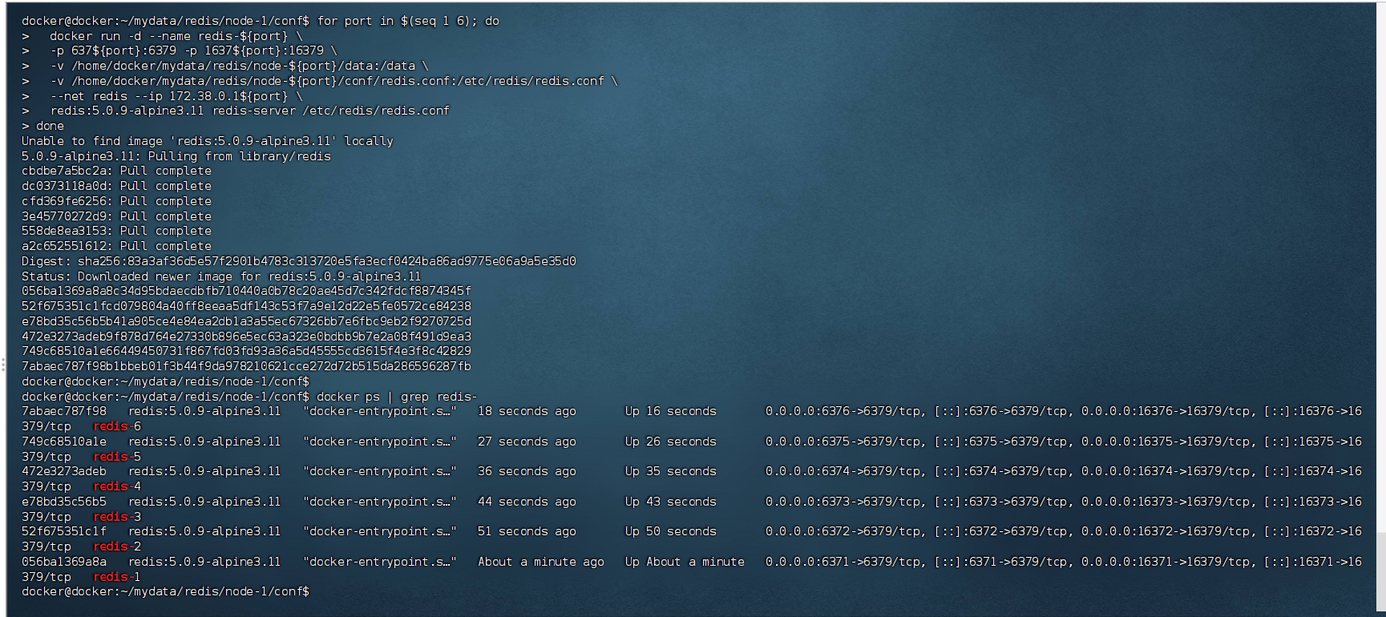Click the 'docker ps | grep redis-' command
1386x617 pixels.
397,397
